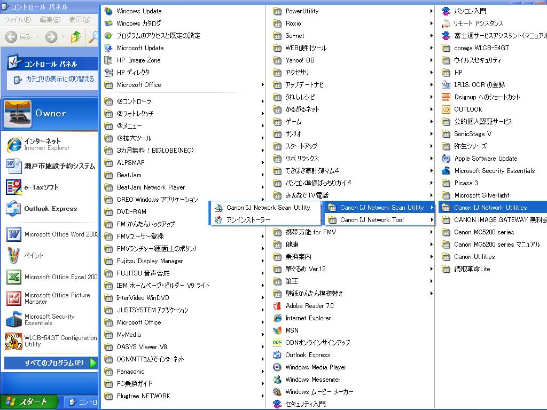Click the WLCB-54GT Configuration Utility icon
This screenshot has width=547, height=410.
coord(14,341)
